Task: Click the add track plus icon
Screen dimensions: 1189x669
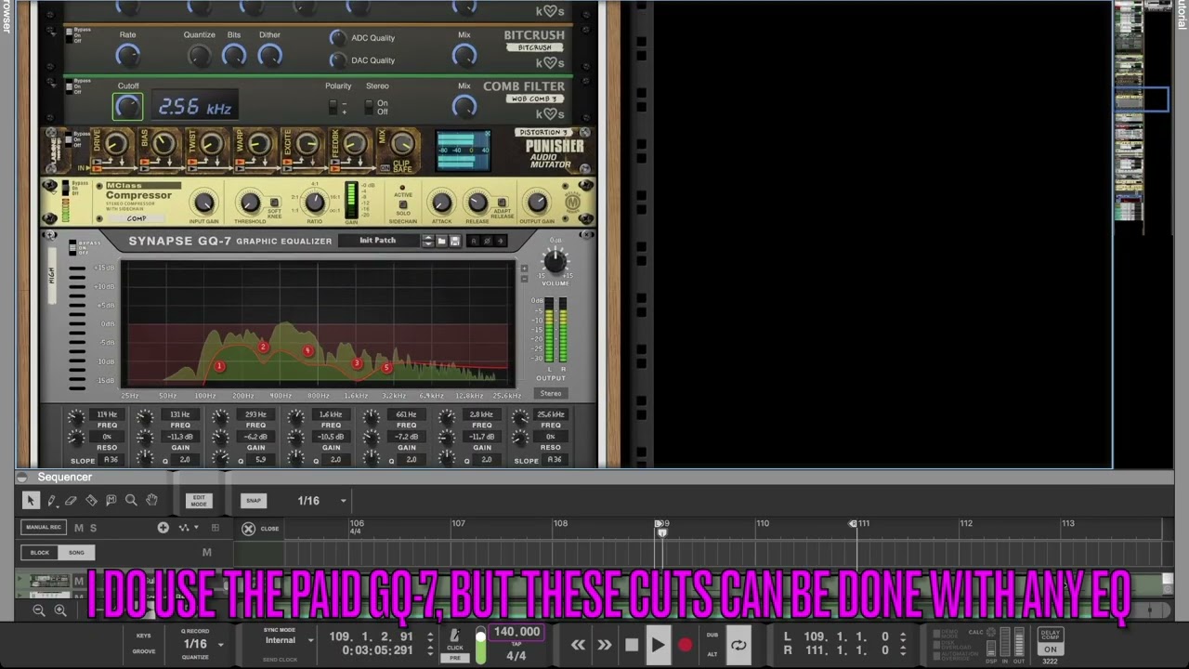Action: [x=163, y=528]
